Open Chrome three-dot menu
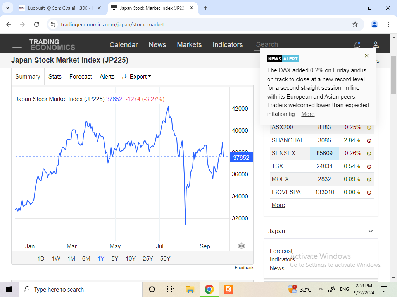This screenshot has height=297, width=397. point(388,24)
